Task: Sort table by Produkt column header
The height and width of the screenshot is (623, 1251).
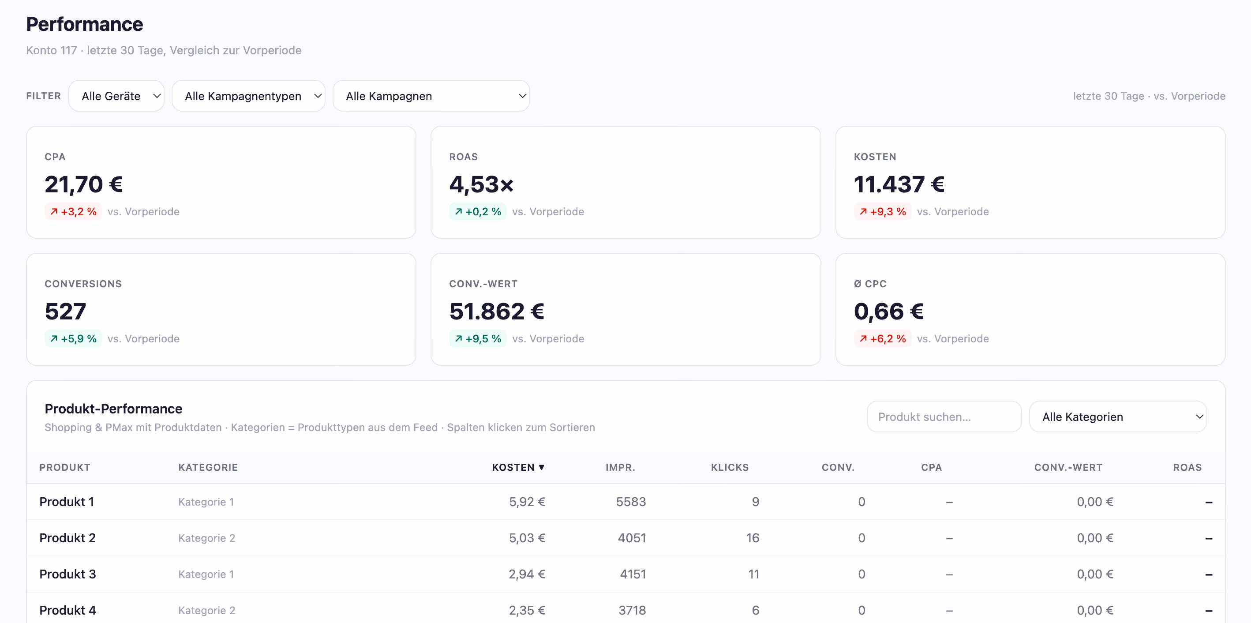Action: (64, 467)
